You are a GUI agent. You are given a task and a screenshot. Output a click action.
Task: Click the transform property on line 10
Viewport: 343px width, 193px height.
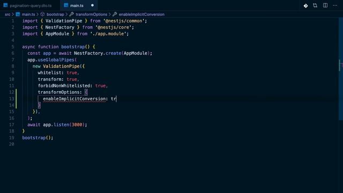[x=49, y=79]
